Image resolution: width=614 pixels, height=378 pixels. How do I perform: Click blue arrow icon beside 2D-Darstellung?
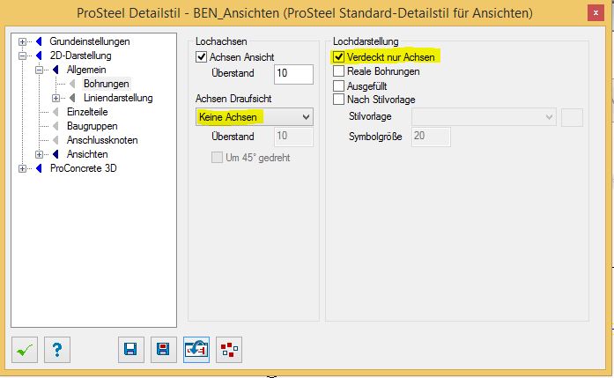(x=39, y=56)
